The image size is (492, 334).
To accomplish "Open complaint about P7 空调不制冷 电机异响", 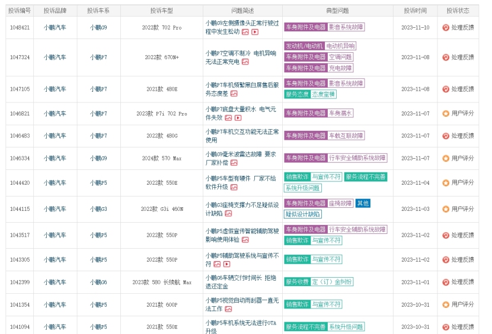I will [241, 57].
